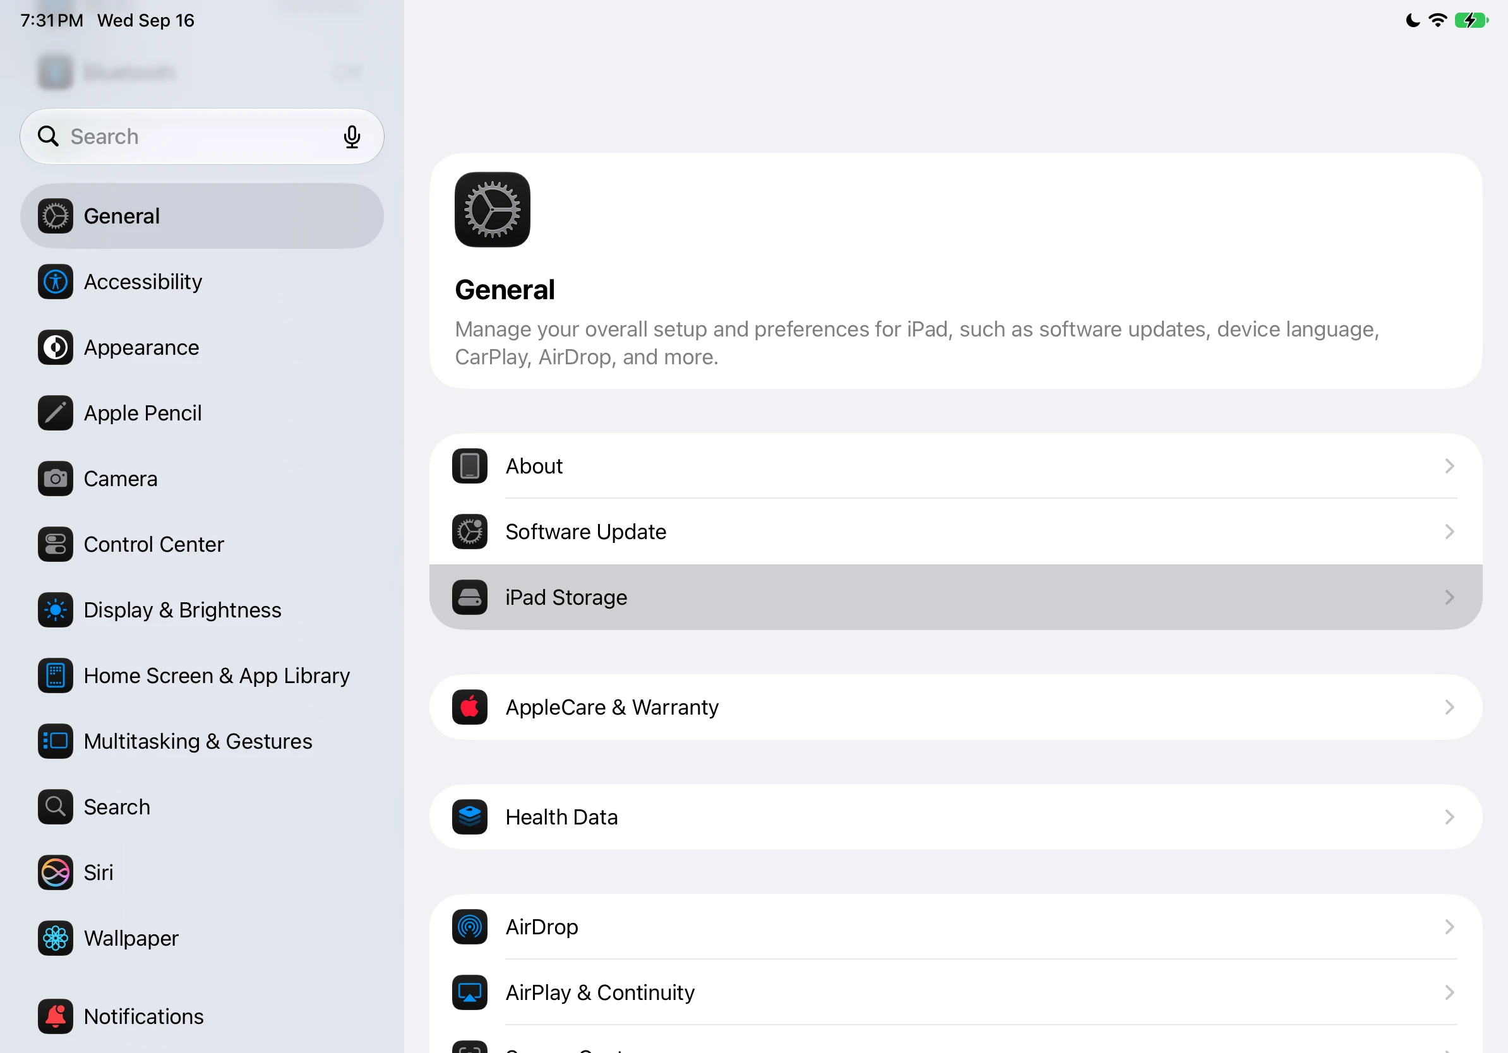
Task: Tap the AppleCare red Apple icon
Action: click(470, 707)
